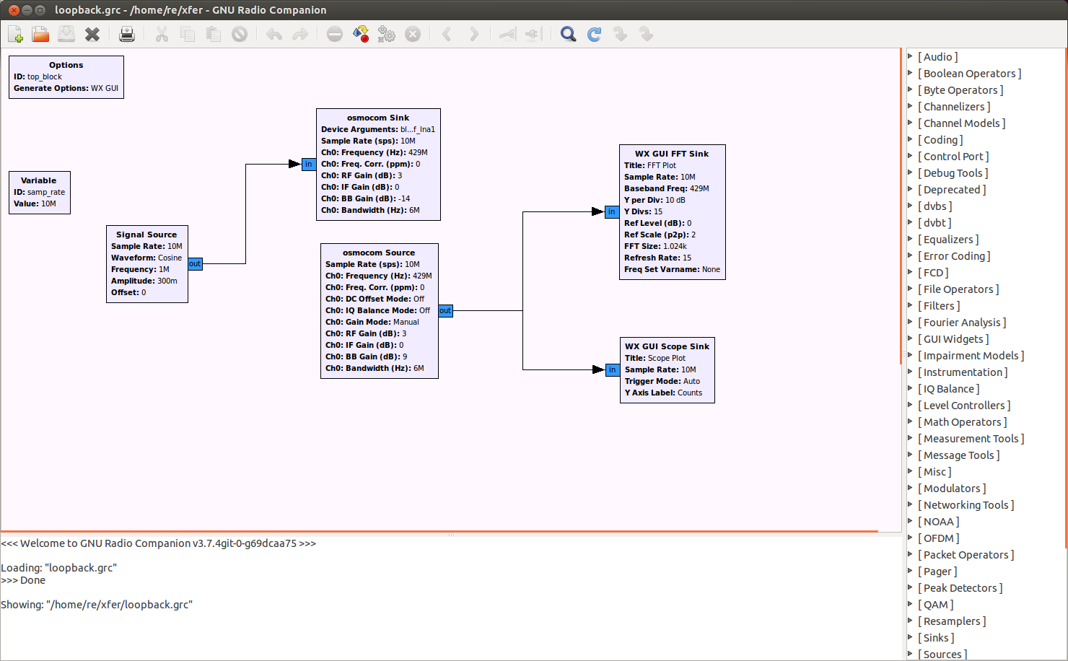Click the console line 'Loading: "loopback.grc"'
This screenshot has height=661, width=1068.
(59, 568)
